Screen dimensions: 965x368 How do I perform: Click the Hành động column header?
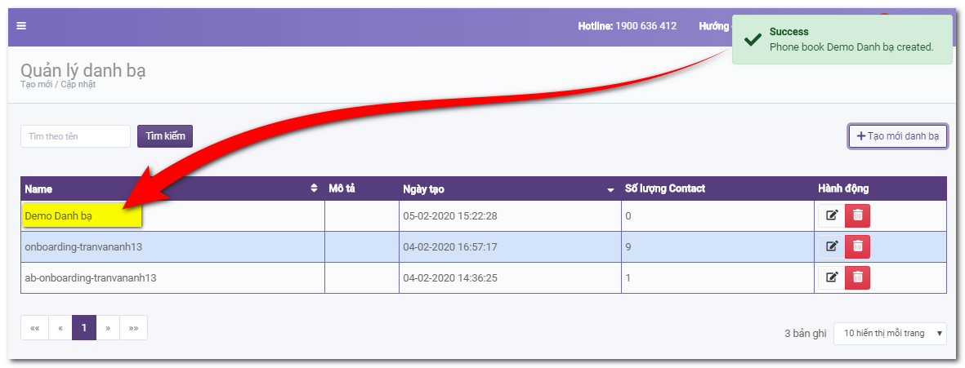click(x=880, y=188)
